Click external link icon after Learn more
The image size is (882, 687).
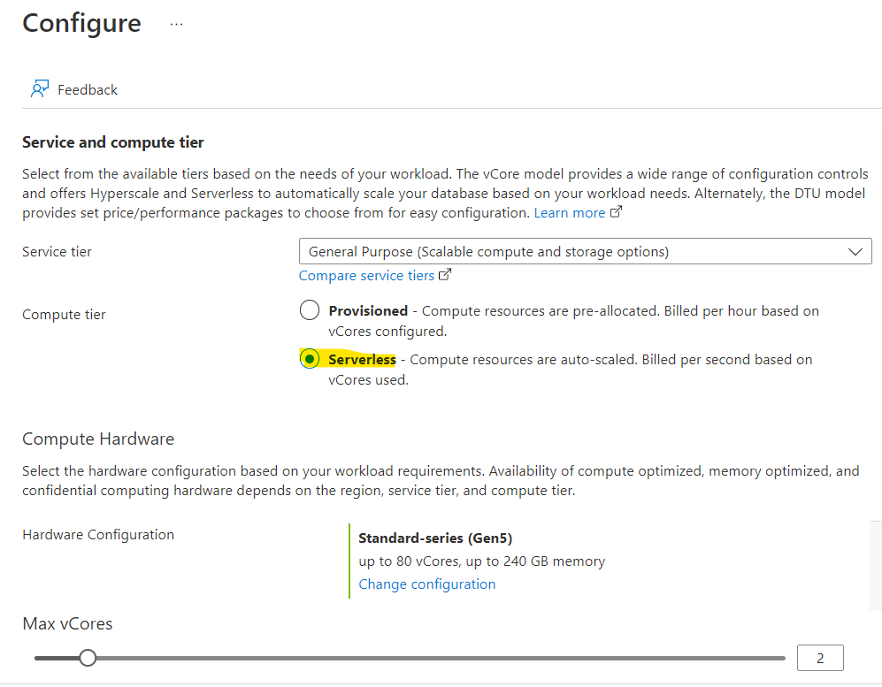coord(616,212)
